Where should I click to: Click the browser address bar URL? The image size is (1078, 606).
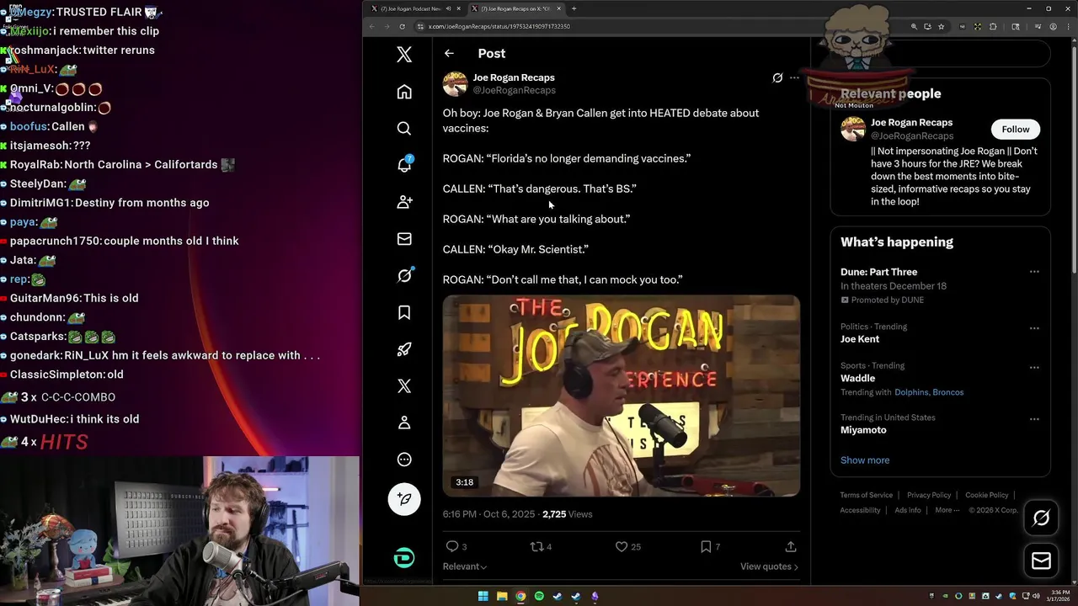click(499, 27)
